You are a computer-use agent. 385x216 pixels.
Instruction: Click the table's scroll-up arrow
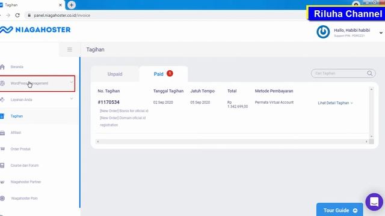click(371, 89)
